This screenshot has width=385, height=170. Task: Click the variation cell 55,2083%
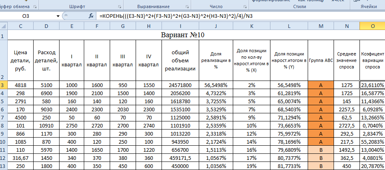[x=372, y=142]
